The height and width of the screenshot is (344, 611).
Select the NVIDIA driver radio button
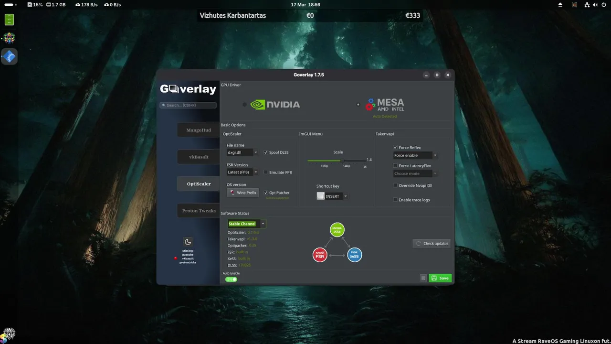click(x=244, y=104)
